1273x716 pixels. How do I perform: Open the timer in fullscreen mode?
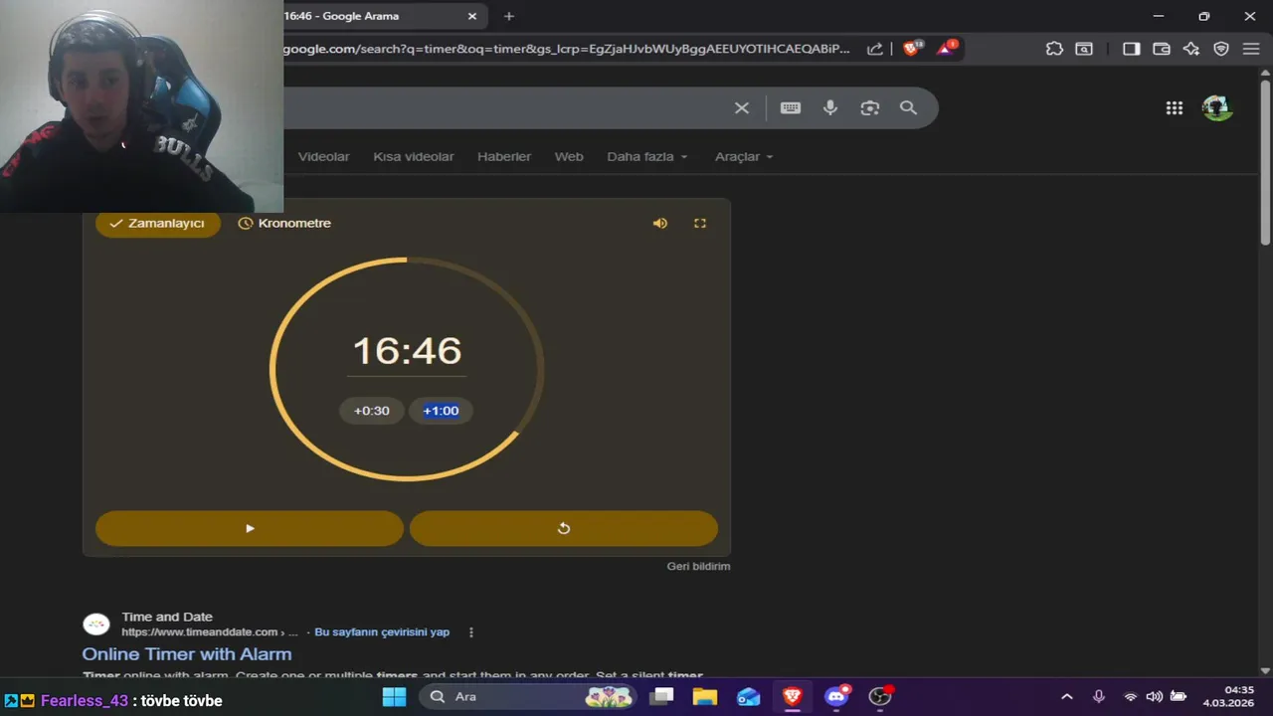(700, 224)
